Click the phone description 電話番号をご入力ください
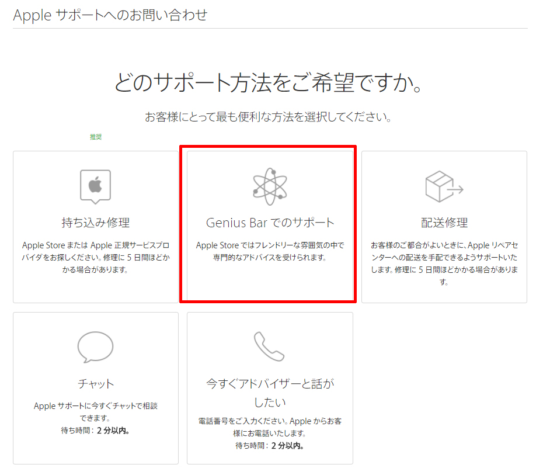The width and height of the screenshot is (550, 475). 270,427
